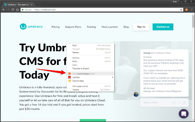Click the green Secure padlock icon

(x=23, y=9)
